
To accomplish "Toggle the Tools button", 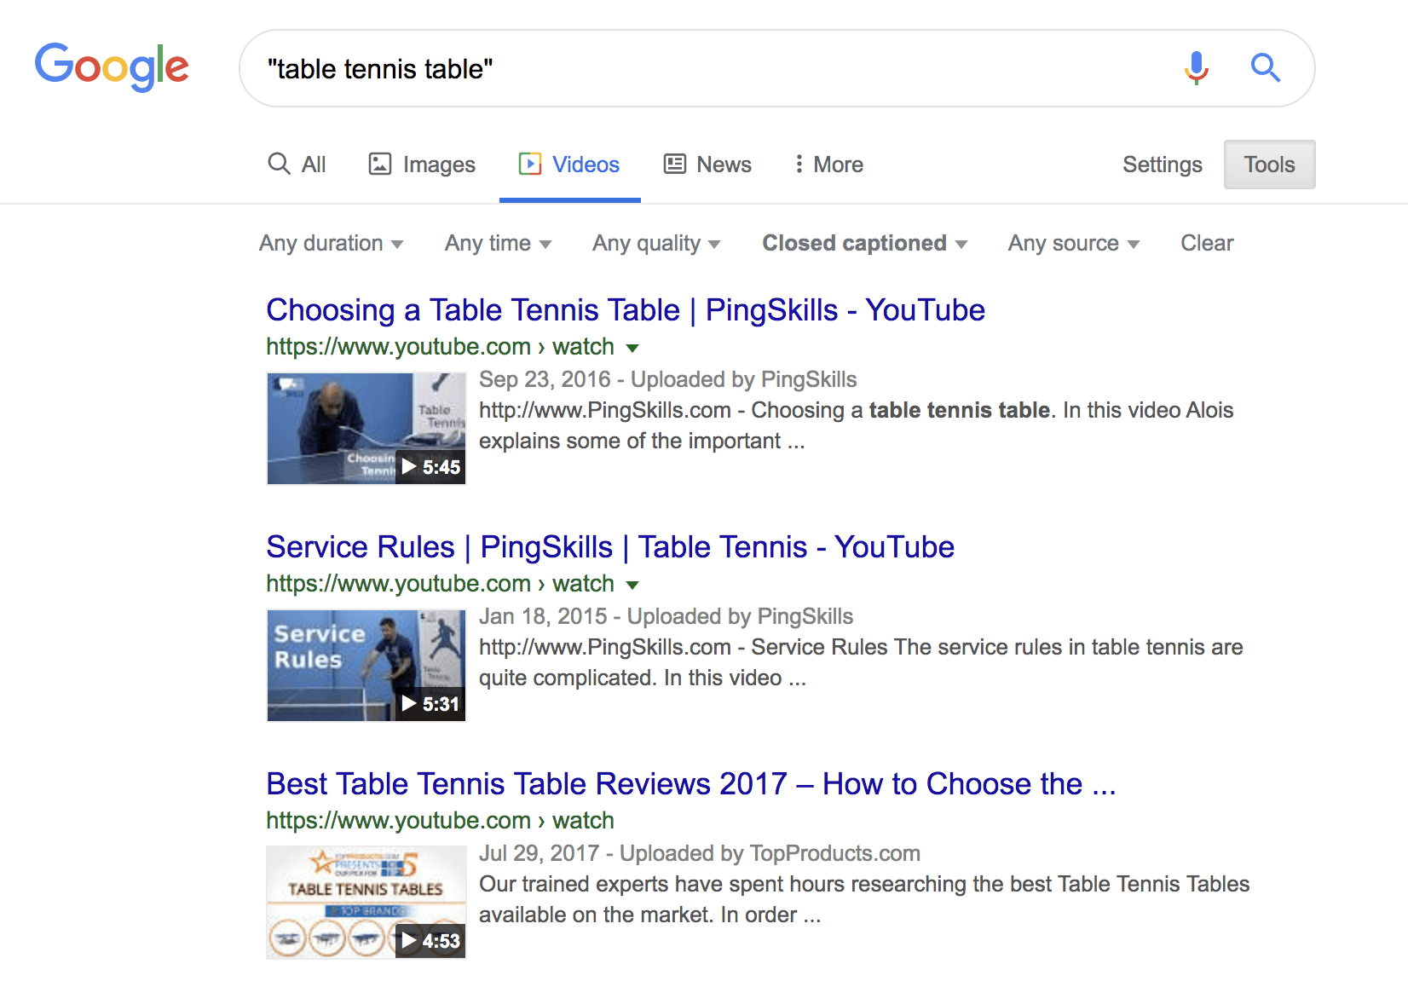I will point(1269,164).
